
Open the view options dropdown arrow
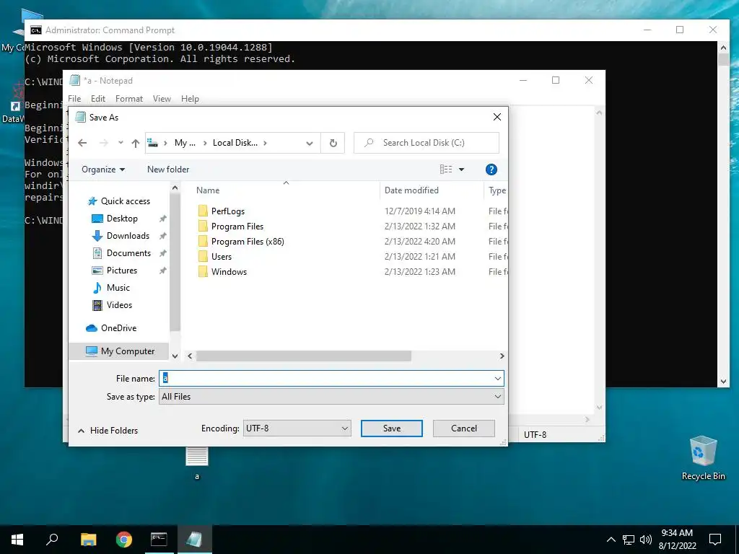point(461,169)
